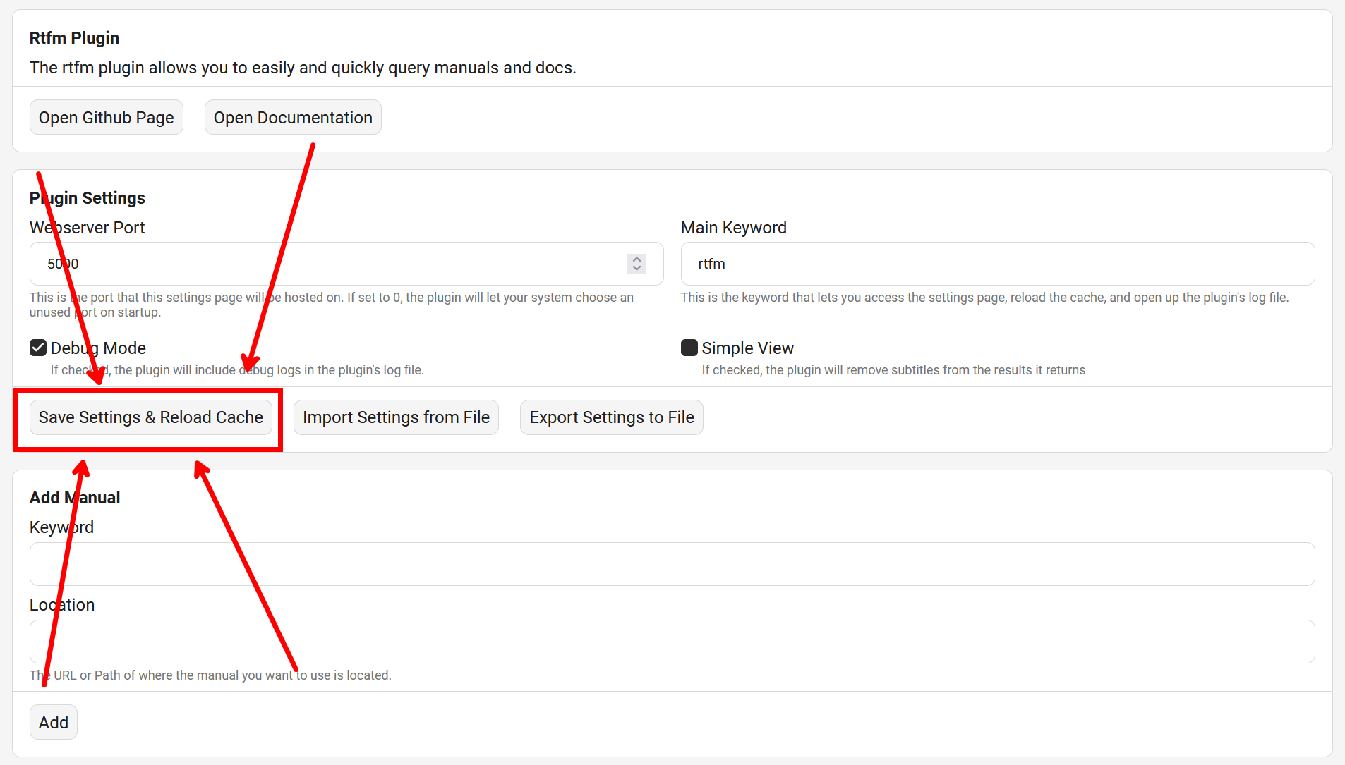Increase Webserver Port with the up arrow
The height and width of the screenshot is (765, 1345).
[x=637, y=259]
